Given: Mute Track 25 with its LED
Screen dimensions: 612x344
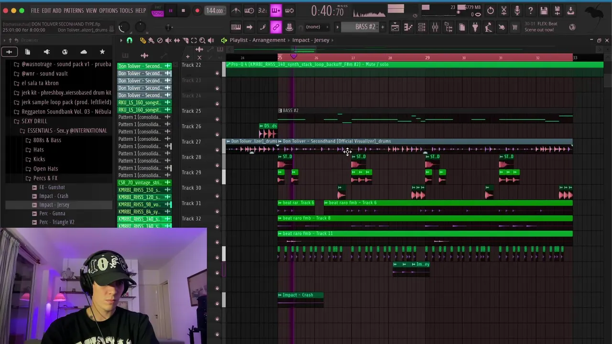Looking at the screenshot, I should pos(217,119).
